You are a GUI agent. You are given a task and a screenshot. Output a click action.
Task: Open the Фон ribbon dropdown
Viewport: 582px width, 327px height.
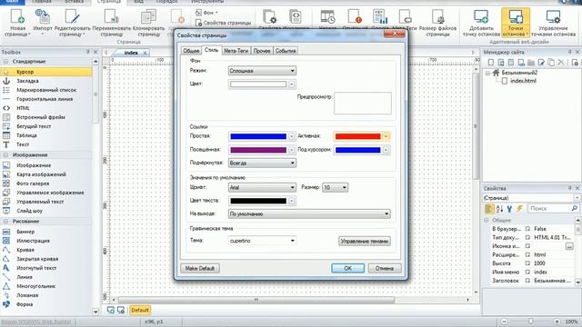[x=206, y=13]
